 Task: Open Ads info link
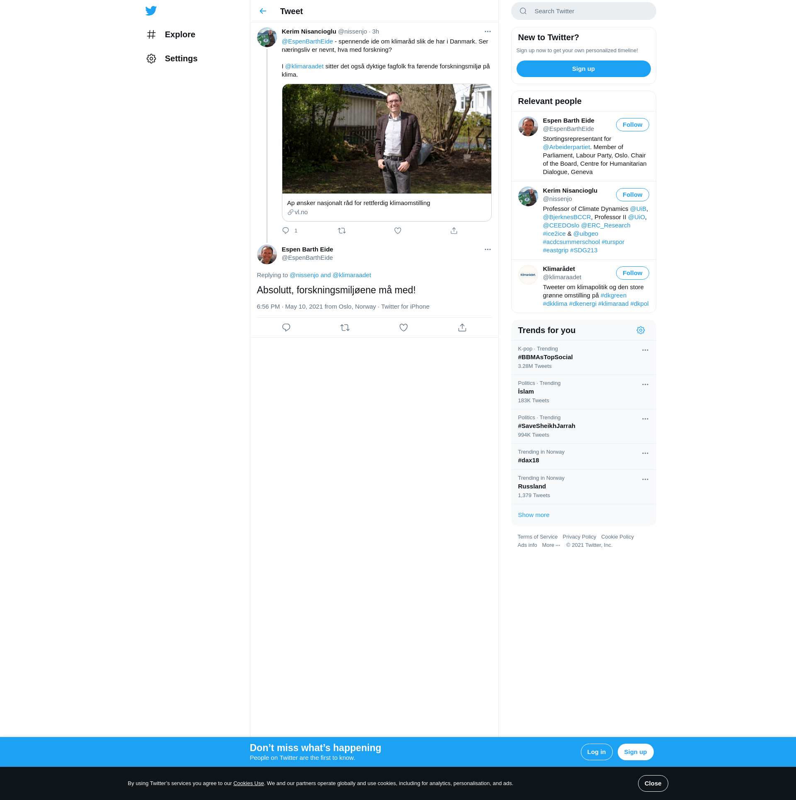click(x=527, y=545)
